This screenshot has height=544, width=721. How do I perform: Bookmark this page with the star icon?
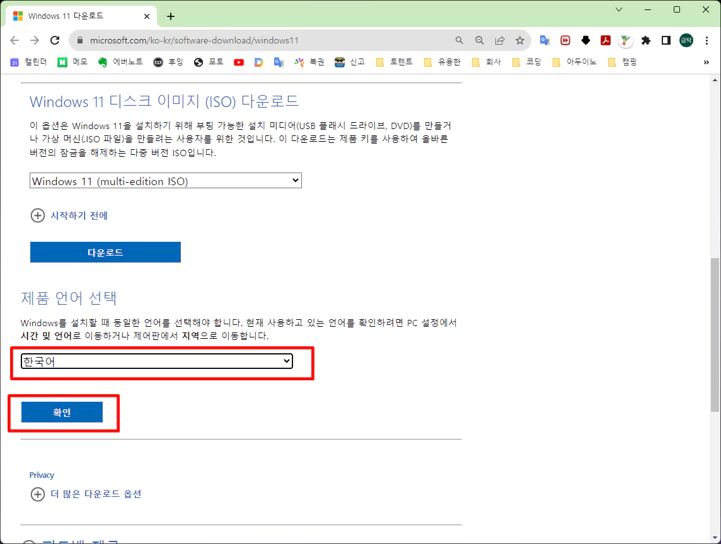click(519, 40)
